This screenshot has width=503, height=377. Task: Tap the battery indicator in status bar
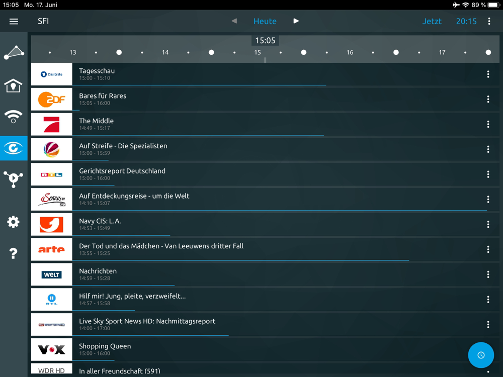coord(493,5)
